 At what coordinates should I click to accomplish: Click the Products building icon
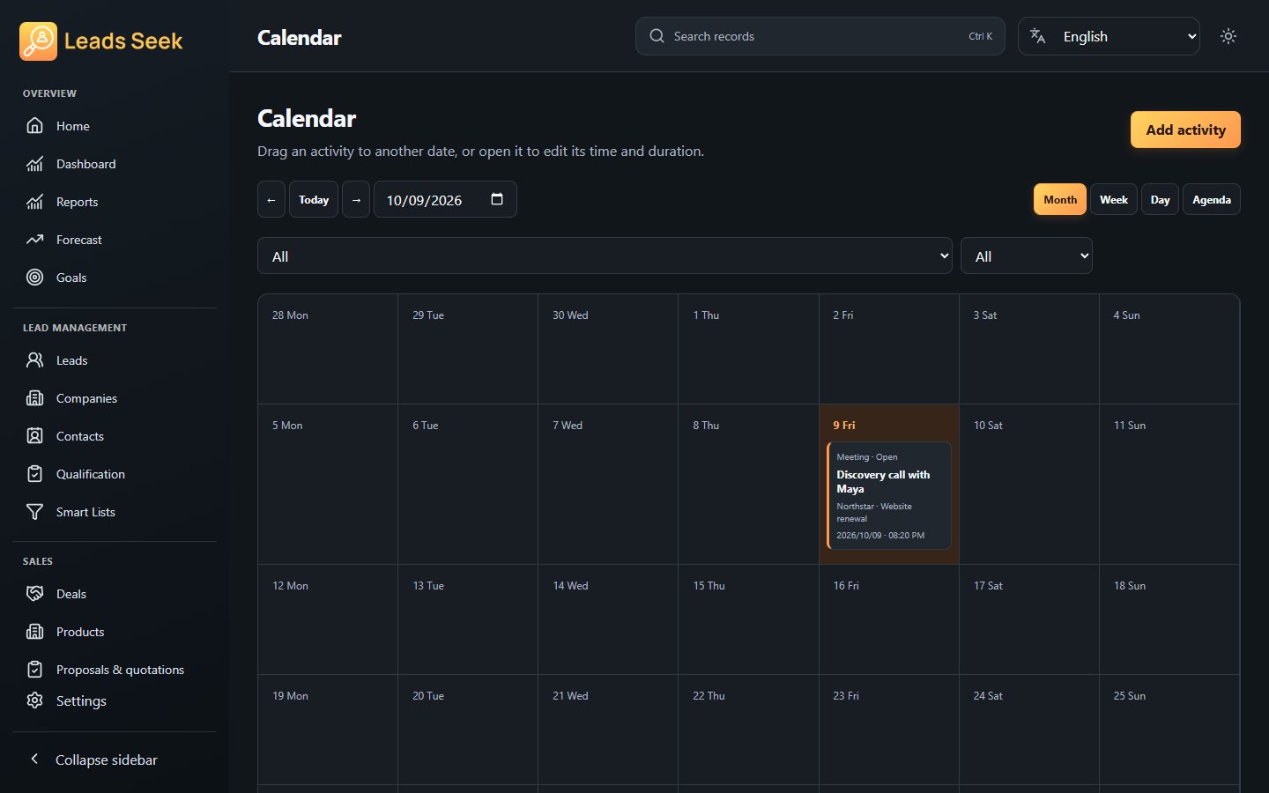pos(34,632)
